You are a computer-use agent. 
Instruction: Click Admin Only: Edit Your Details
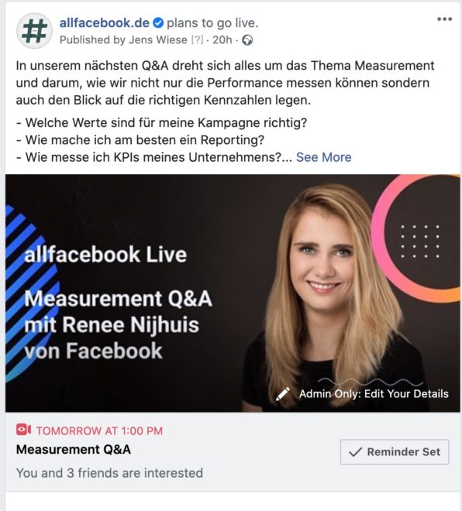pyautogui.click(x=374, y=393)
